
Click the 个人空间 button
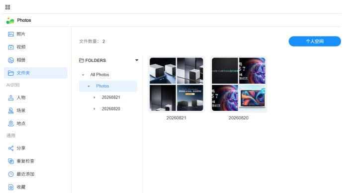point(315,41)
